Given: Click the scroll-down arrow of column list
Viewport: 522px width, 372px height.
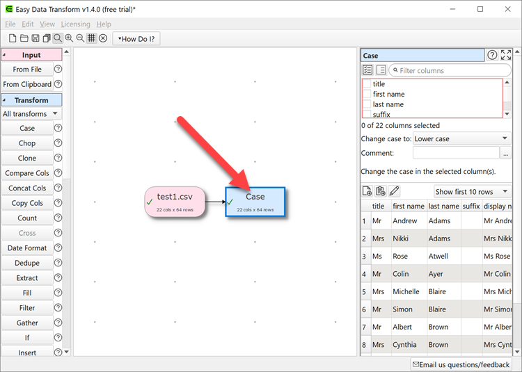Looking at the screenshot, I should click(507, 114).
